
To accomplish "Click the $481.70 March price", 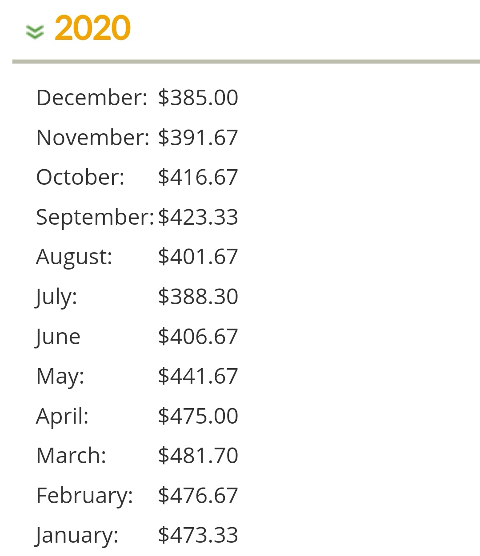I will (x=198, y=456).
